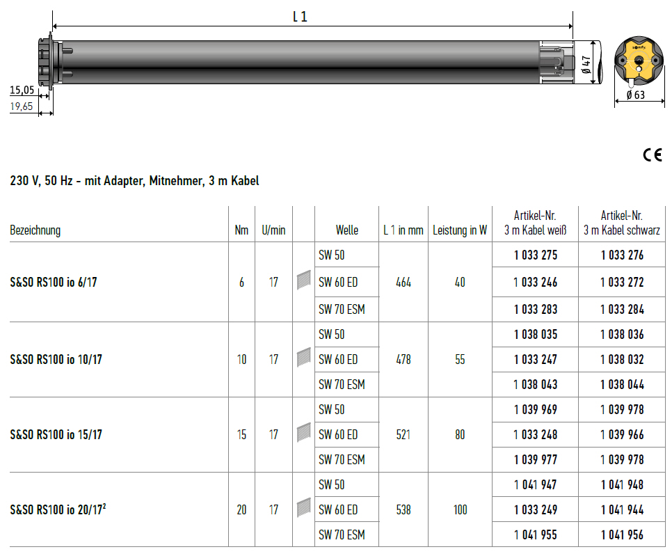Click the CE conformity mark

pos(653,155)
